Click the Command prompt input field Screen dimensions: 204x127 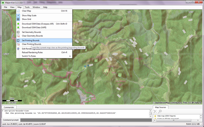click(86, 120)
